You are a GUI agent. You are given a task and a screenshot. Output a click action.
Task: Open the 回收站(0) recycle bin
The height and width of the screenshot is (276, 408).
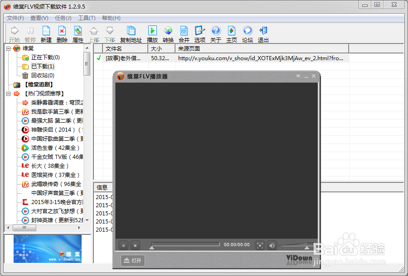(43, 76)
